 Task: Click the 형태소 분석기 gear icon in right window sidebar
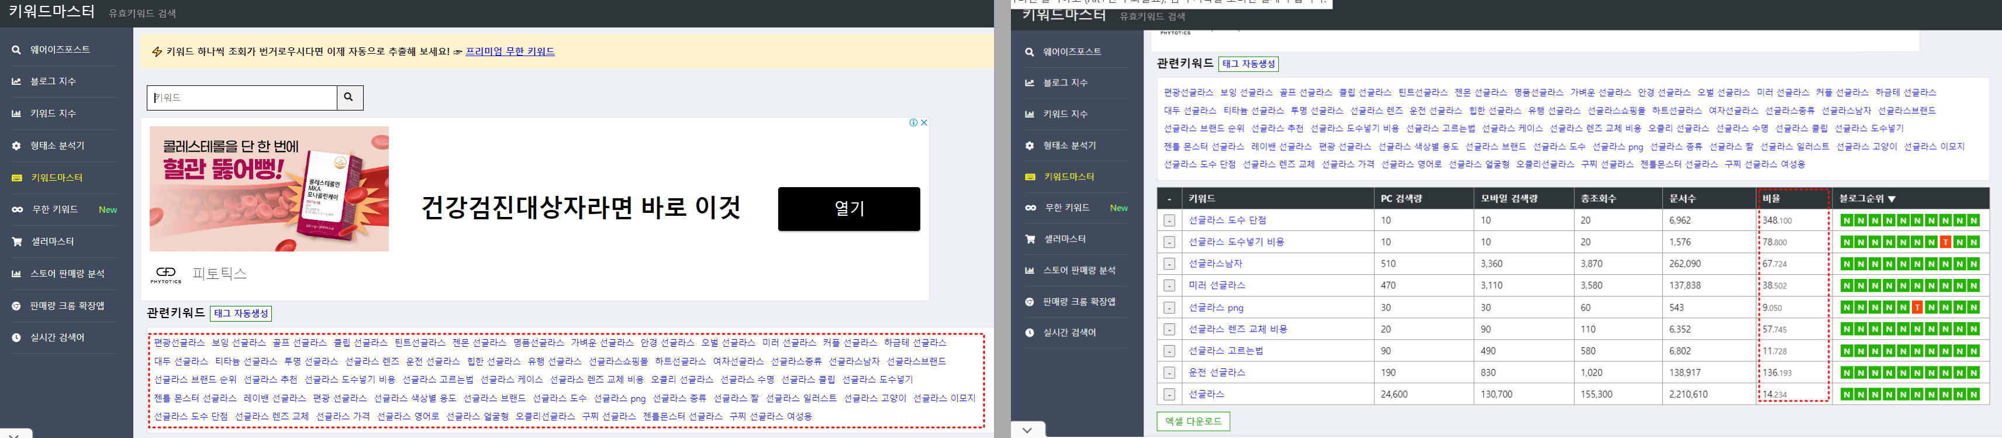1029,146
